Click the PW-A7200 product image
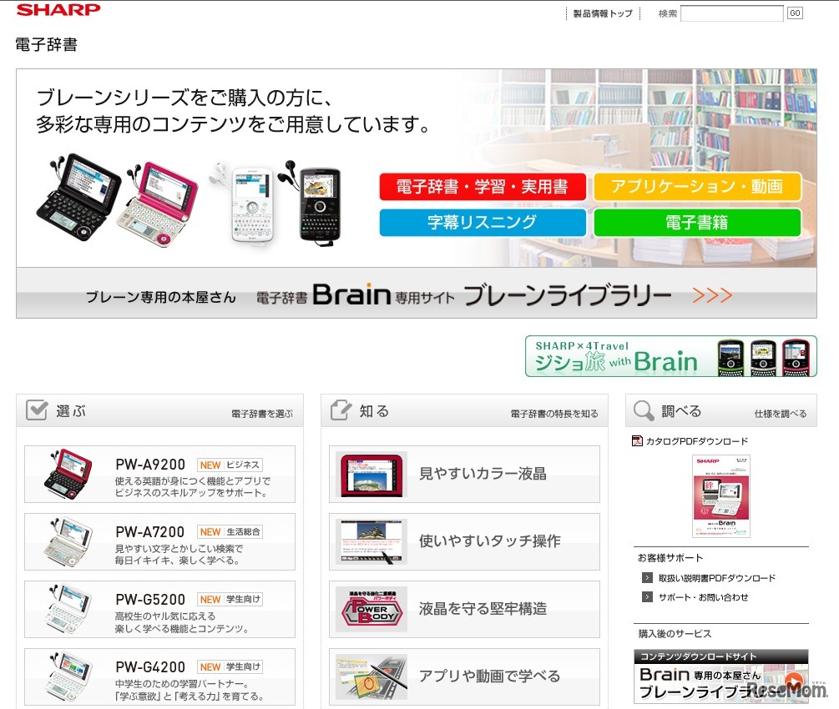839x709 pixels. point(68,541)
